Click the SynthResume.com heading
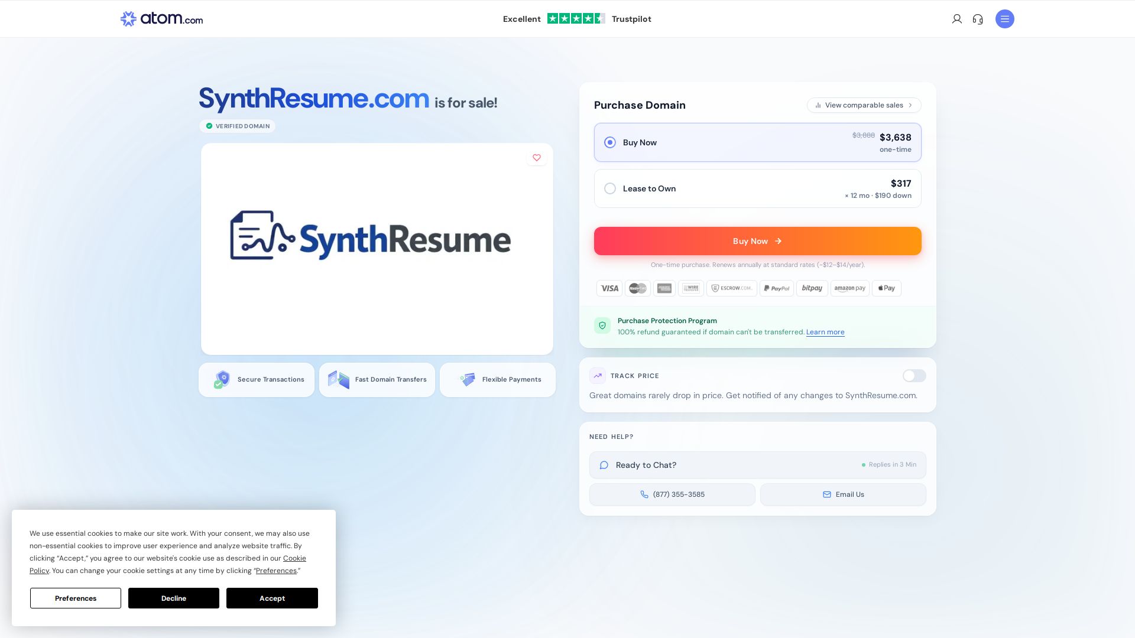Image resolution: width=1135 pixels, height=638 pixels. coord(314,98)
